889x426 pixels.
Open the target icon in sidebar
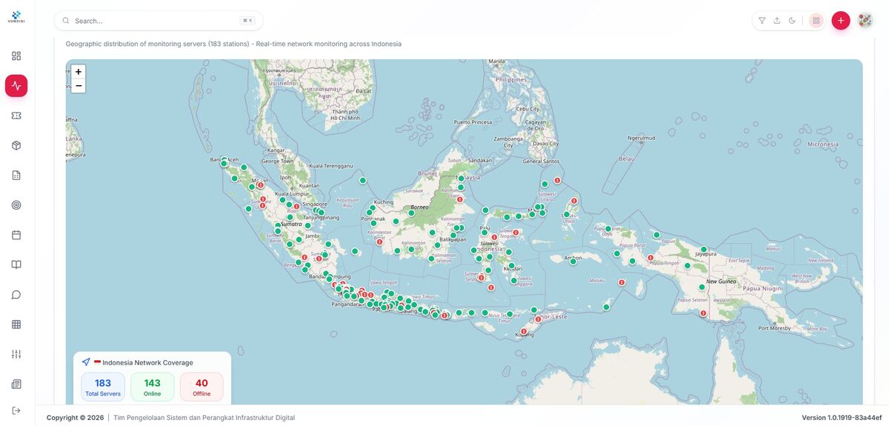coord(16,205)
